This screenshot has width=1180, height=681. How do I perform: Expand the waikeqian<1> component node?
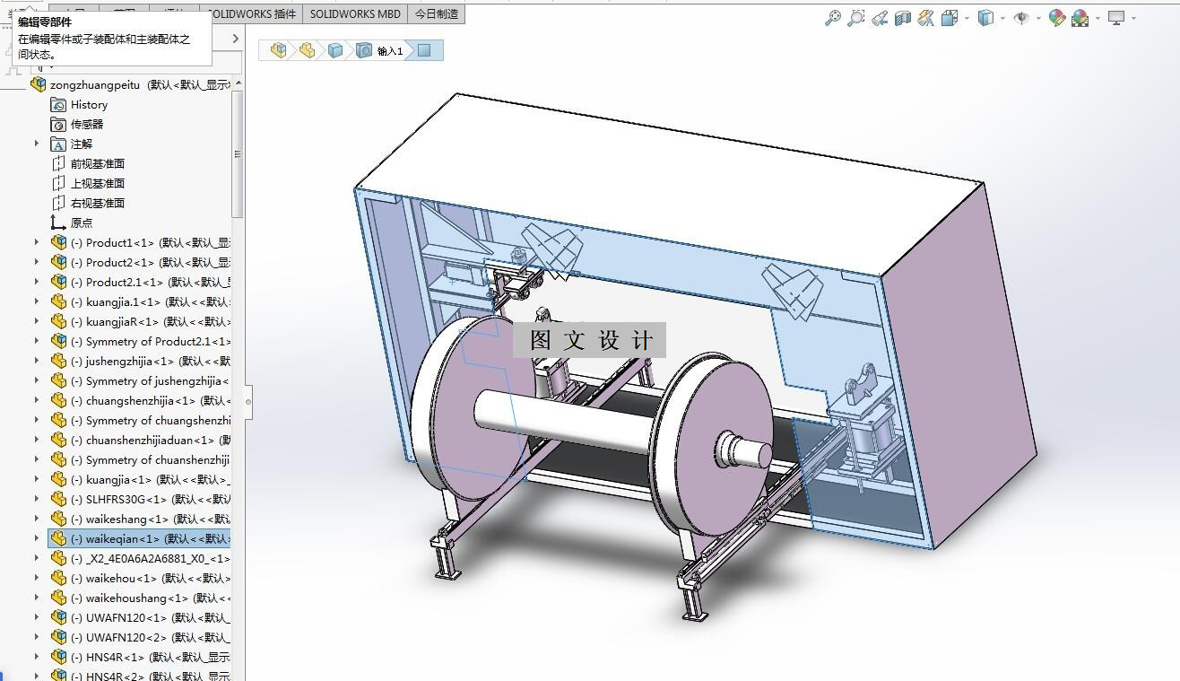(37, 538)
